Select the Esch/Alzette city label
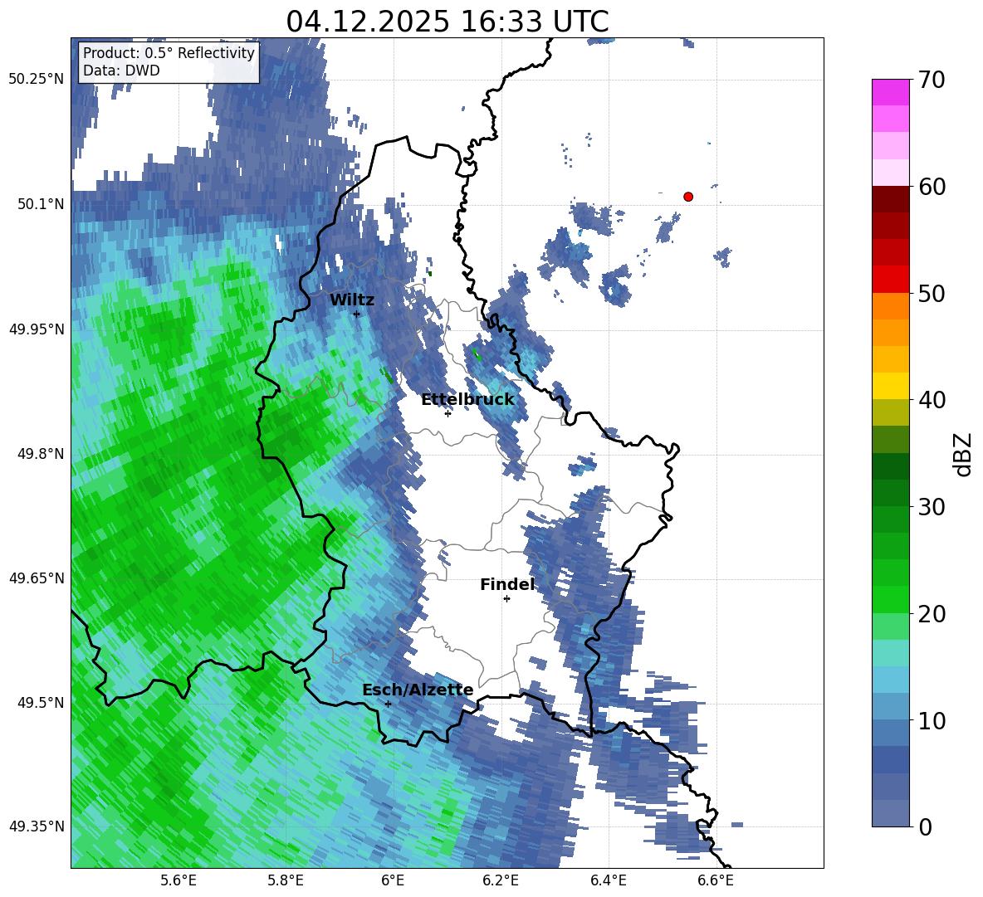983x897 pixels. point(418,690)
